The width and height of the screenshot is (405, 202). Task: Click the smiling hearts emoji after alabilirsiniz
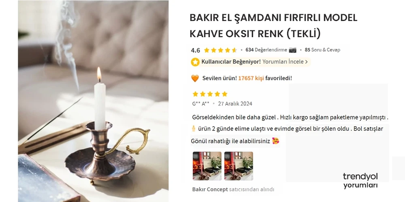coord(275,141)
